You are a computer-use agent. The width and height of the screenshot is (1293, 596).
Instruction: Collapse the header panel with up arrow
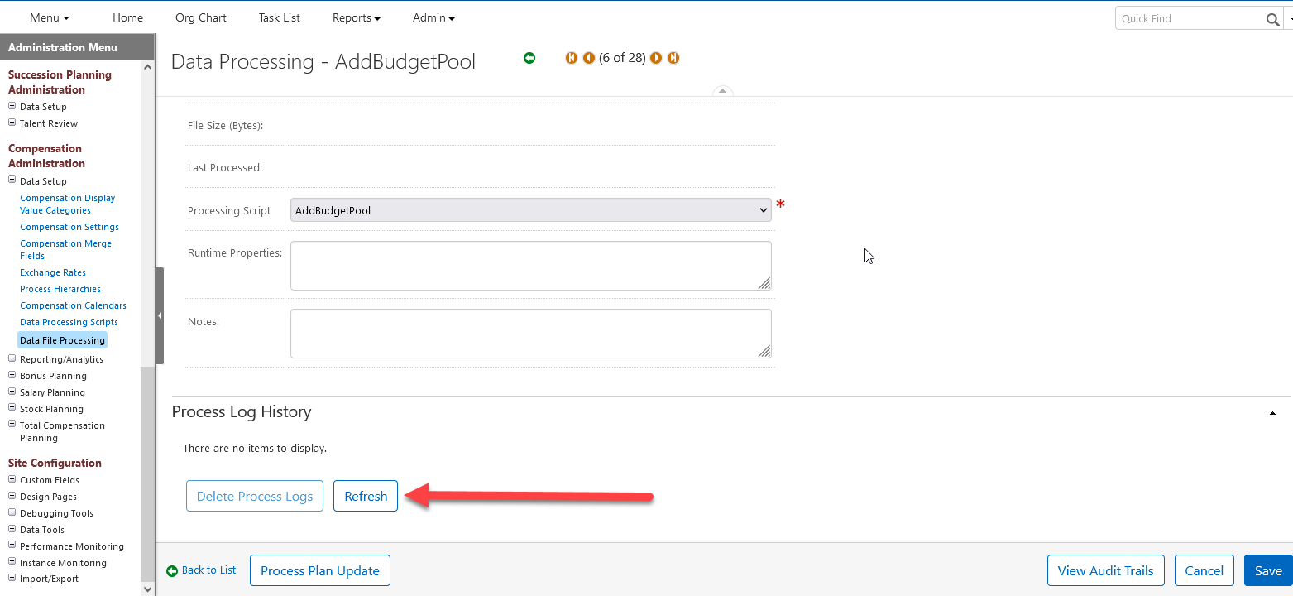[722, 91]
